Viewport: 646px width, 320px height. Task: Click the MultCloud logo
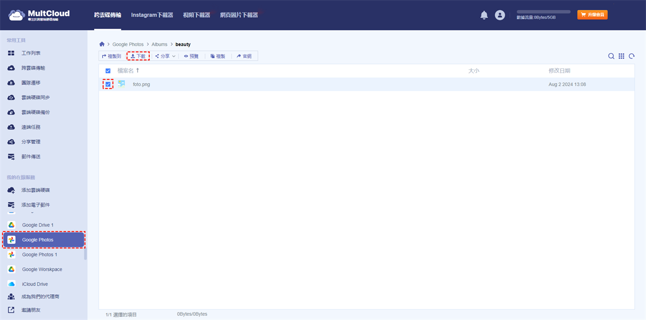click(x=39, y=14)
